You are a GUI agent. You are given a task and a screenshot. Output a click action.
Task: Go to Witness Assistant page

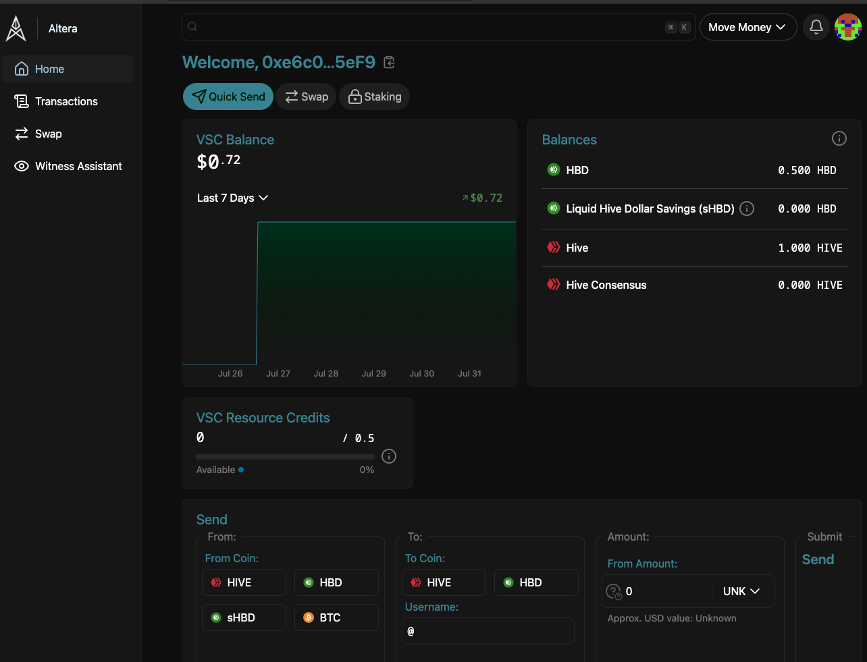coord(78,166)
